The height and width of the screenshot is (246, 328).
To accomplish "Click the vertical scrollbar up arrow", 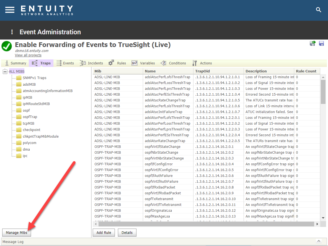I will click(x=323, y=77).
